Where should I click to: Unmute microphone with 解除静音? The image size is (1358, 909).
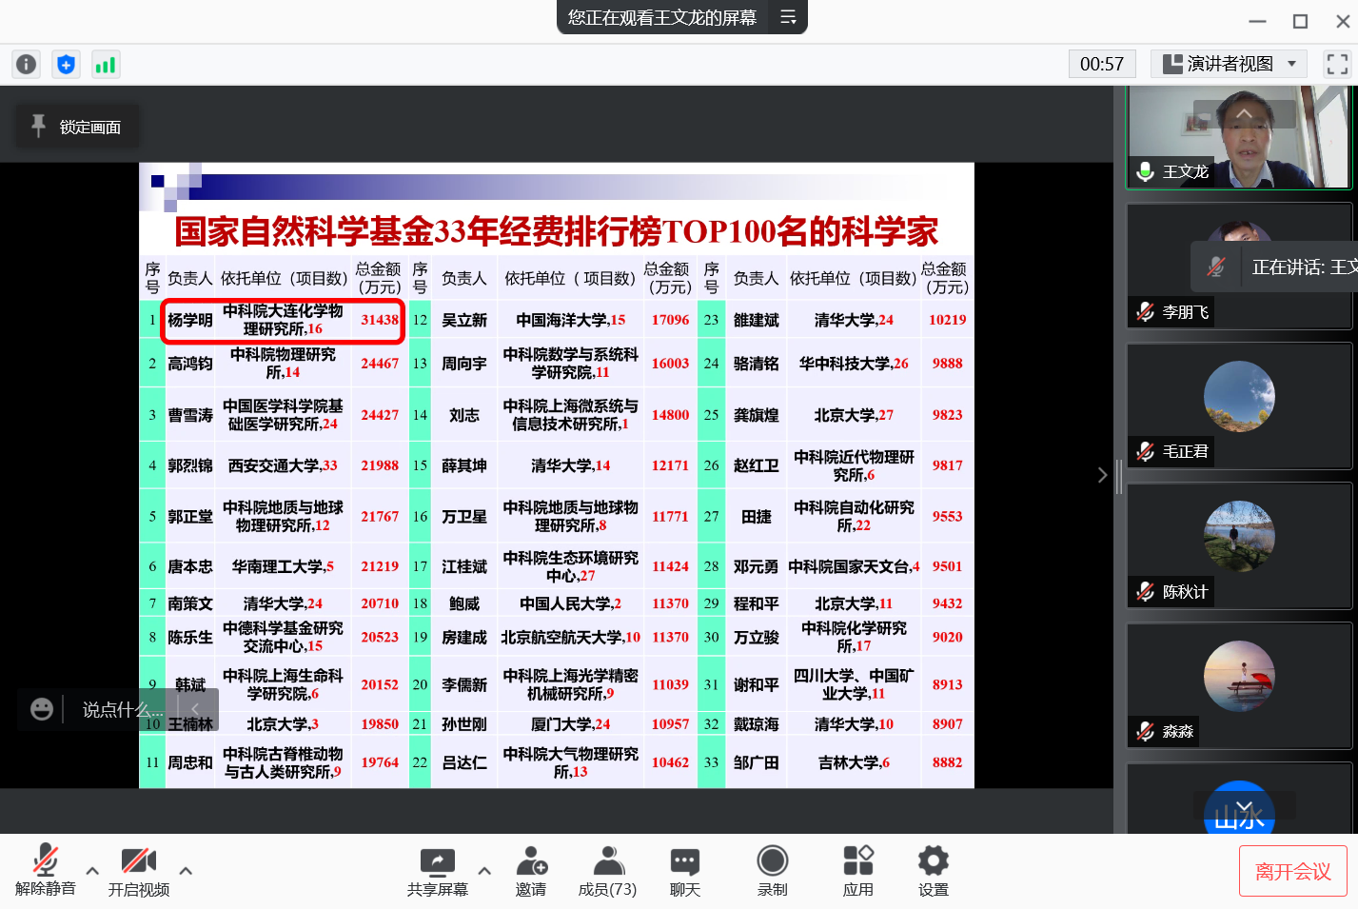45,872
